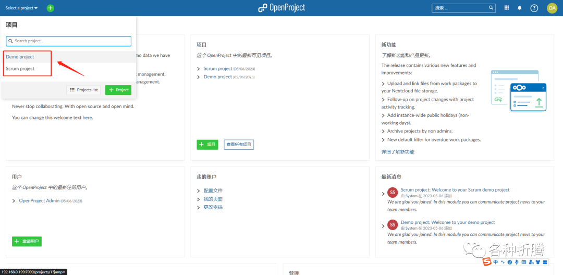Open the Projects list button
563x275 pixels.
pyautogui.click(x=83, y=90)
